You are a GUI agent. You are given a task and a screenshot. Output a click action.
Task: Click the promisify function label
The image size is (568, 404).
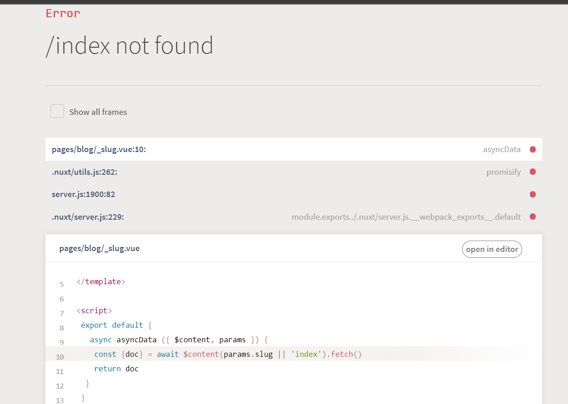click(503, 172)
